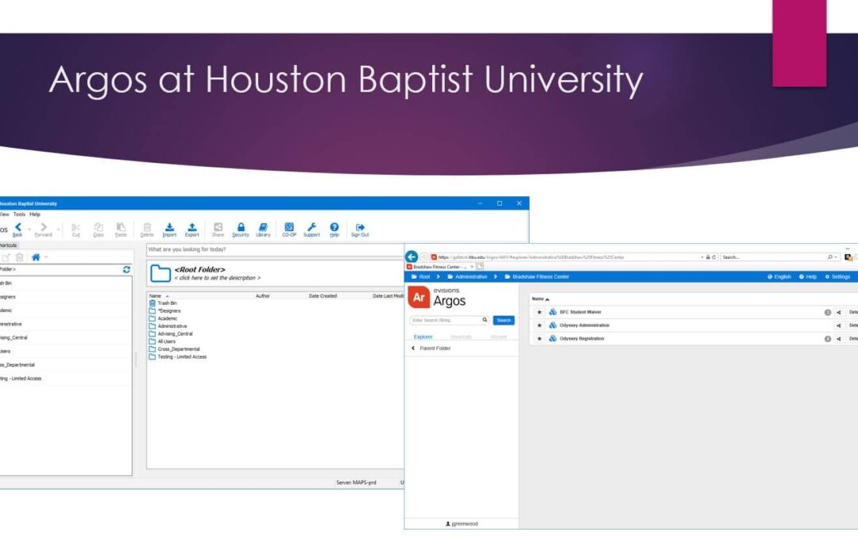858x536 pixels.
Task: Click 'click here to set the description'
Action: [217, 278]
